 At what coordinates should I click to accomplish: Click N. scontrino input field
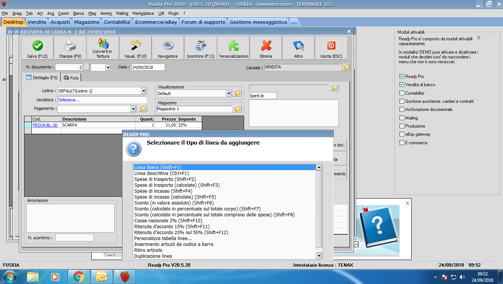pos(74,238)
